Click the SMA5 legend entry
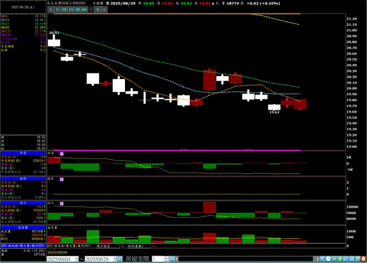The image size is (367, 263). [x=23, y=16]
